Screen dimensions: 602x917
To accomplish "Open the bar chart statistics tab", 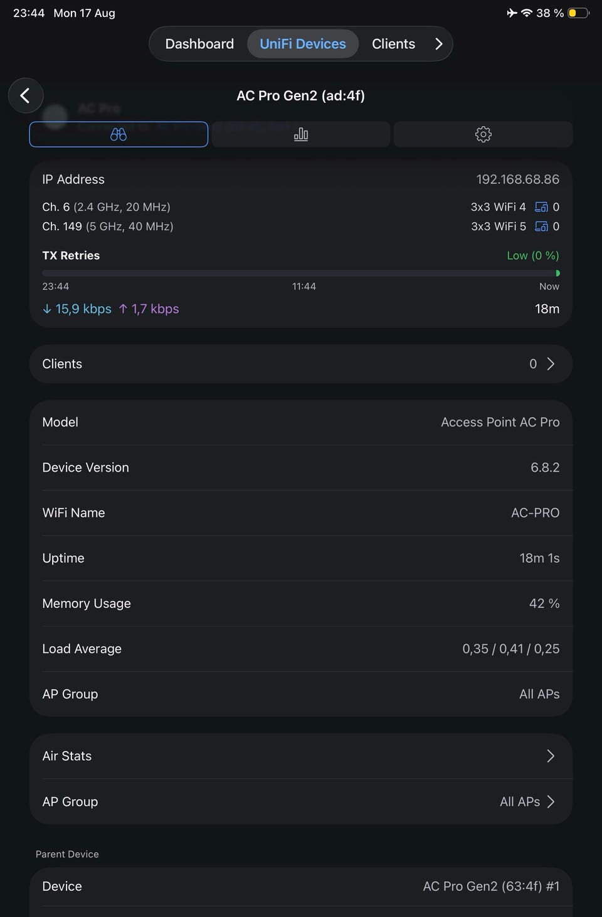I will [301, 134].
